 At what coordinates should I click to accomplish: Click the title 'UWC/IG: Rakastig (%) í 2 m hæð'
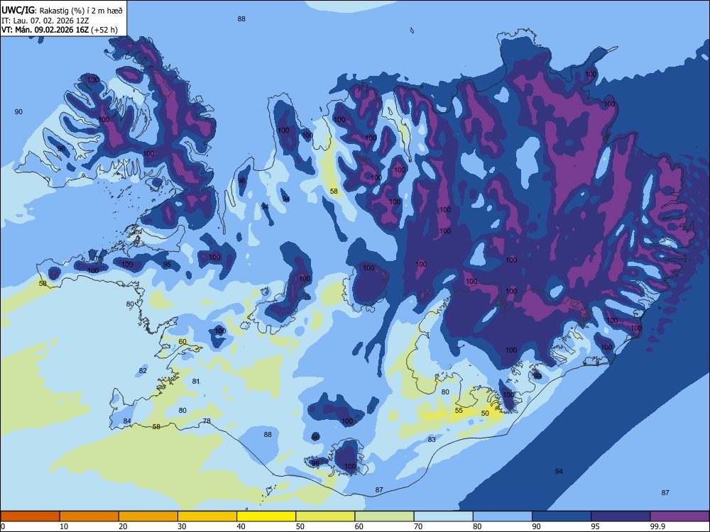pos(62,10)
